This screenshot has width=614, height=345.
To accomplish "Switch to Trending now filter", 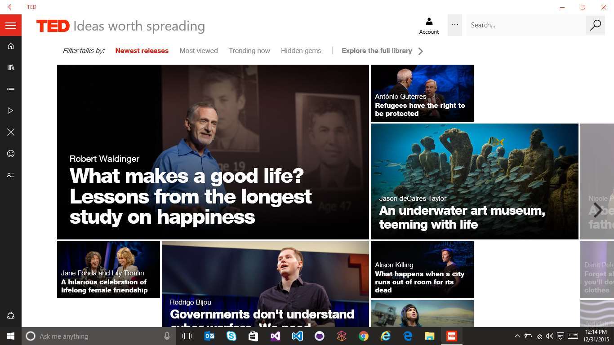I will coord(249,51).
